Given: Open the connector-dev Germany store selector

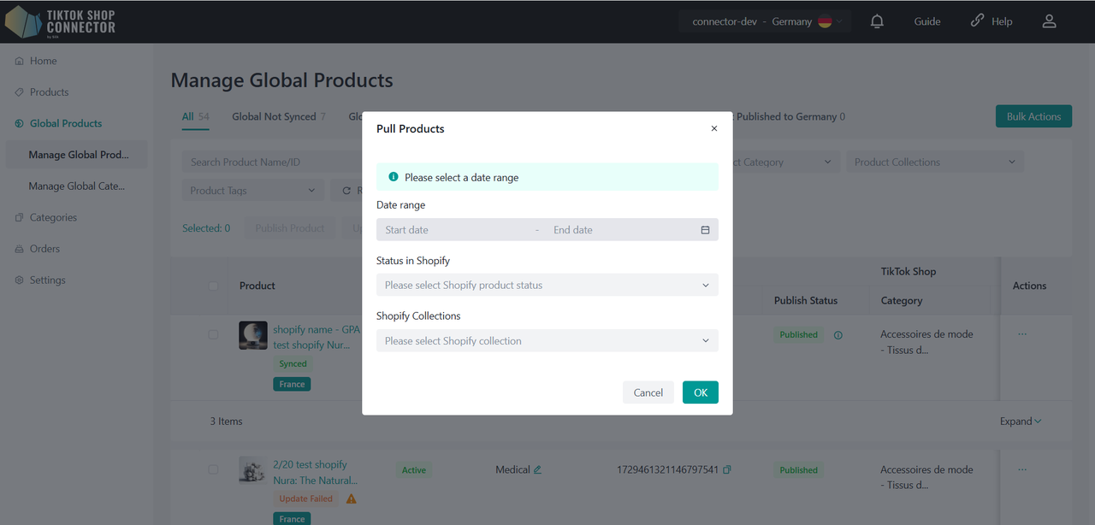Looking at the screenshot, I should pyautogui.click(x=766, y=21).
